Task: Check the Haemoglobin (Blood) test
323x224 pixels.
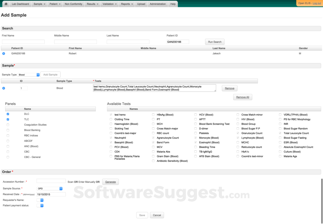Action: pyautogui.click(x=111, y=124)
